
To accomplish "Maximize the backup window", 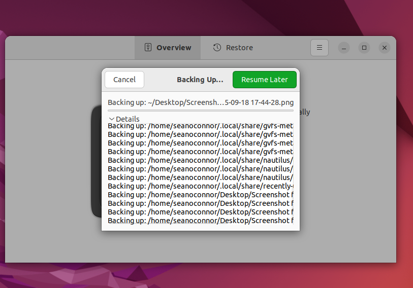I will (364, 48).
